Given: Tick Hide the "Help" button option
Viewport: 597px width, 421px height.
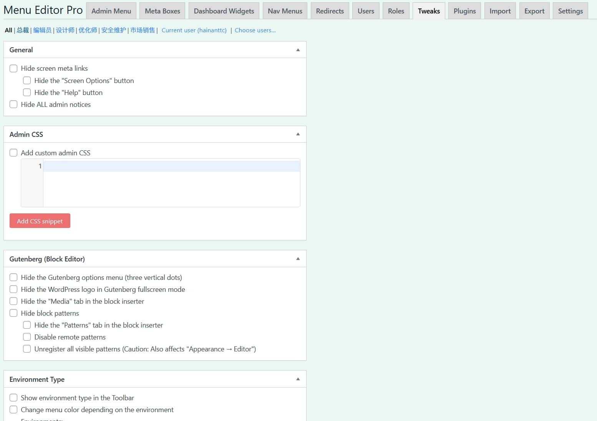Looking at the screenshot, I should 27,93.
